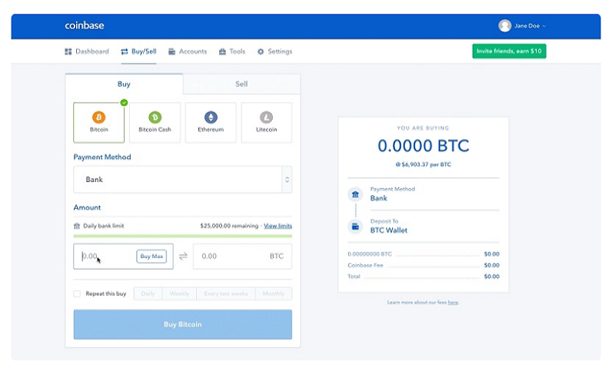Switch to the Buy tab

coord(124,84)
